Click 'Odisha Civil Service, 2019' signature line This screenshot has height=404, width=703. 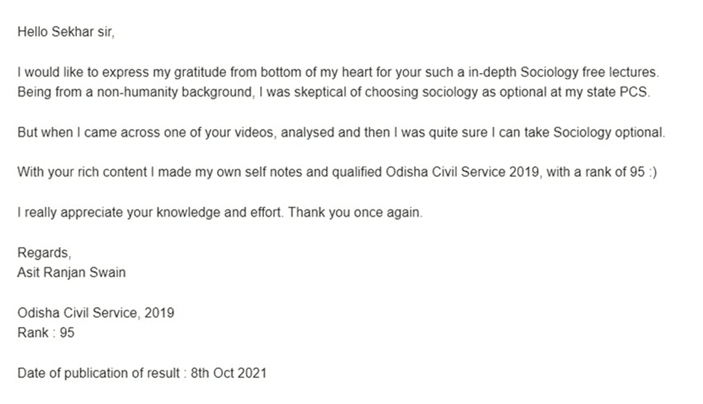(96, 313)
